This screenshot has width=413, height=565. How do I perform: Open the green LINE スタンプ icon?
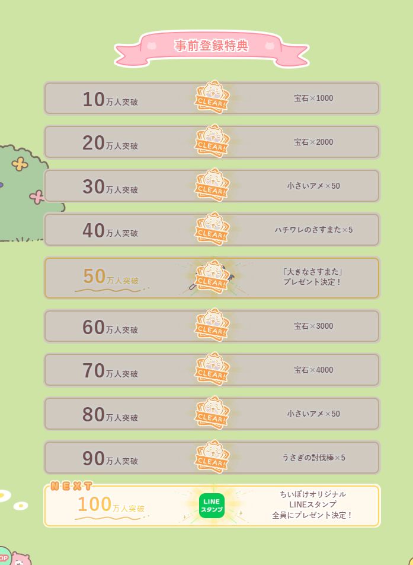click(212, 505)
